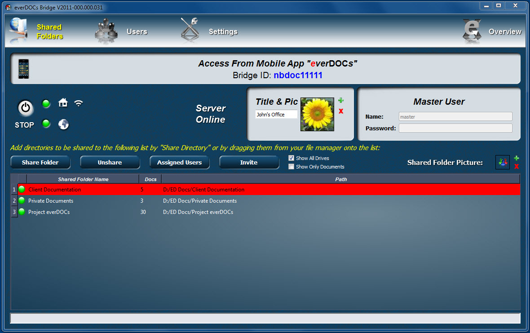This screenshot has height=333, width=530.
Task: Click the path D:/ED Docs/Client Documentation
Action: pyautogui.click(x=203, y=190)
